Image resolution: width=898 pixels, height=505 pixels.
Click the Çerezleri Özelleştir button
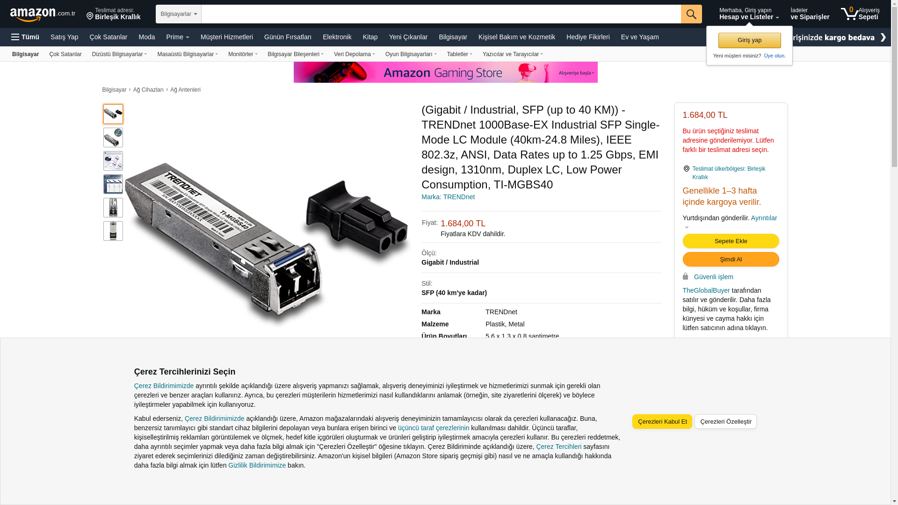[725, 422]
